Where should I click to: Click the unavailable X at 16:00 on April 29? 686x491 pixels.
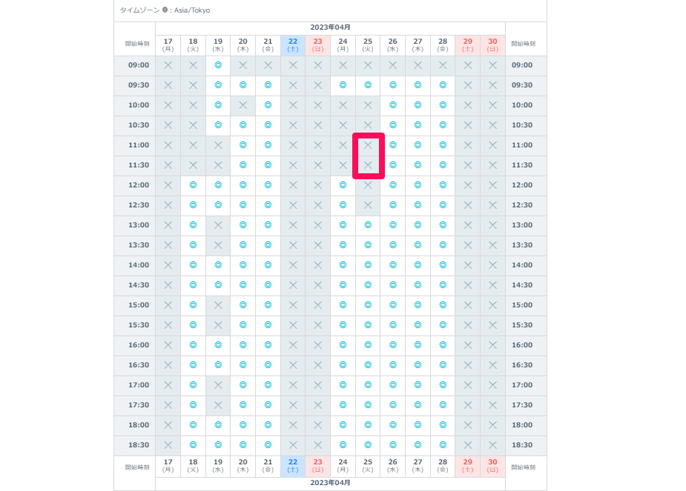click(468, 345)
